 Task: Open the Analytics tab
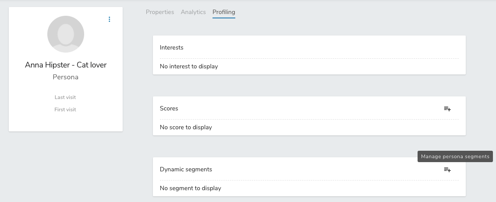pyautogui.click(x=193, y=12)
